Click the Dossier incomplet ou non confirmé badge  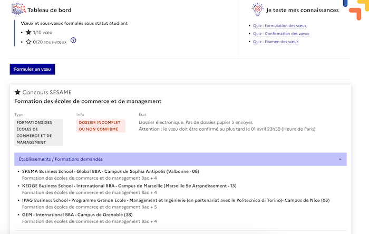coord(101,125)
